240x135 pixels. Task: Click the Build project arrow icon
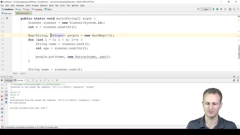(198, 9)
